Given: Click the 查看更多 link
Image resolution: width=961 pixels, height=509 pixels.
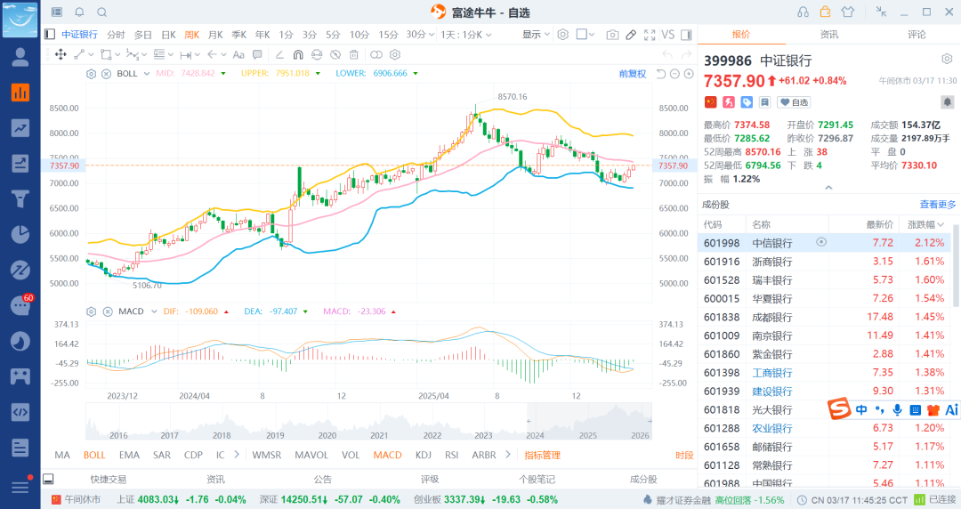Looking at the screenshot, I should (938, 205).
